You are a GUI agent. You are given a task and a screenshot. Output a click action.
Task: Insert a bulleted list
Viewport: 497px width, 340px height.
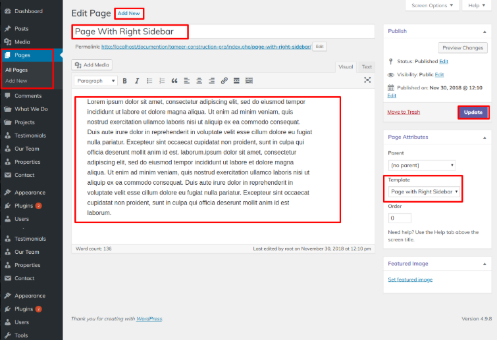coord(149,81)
